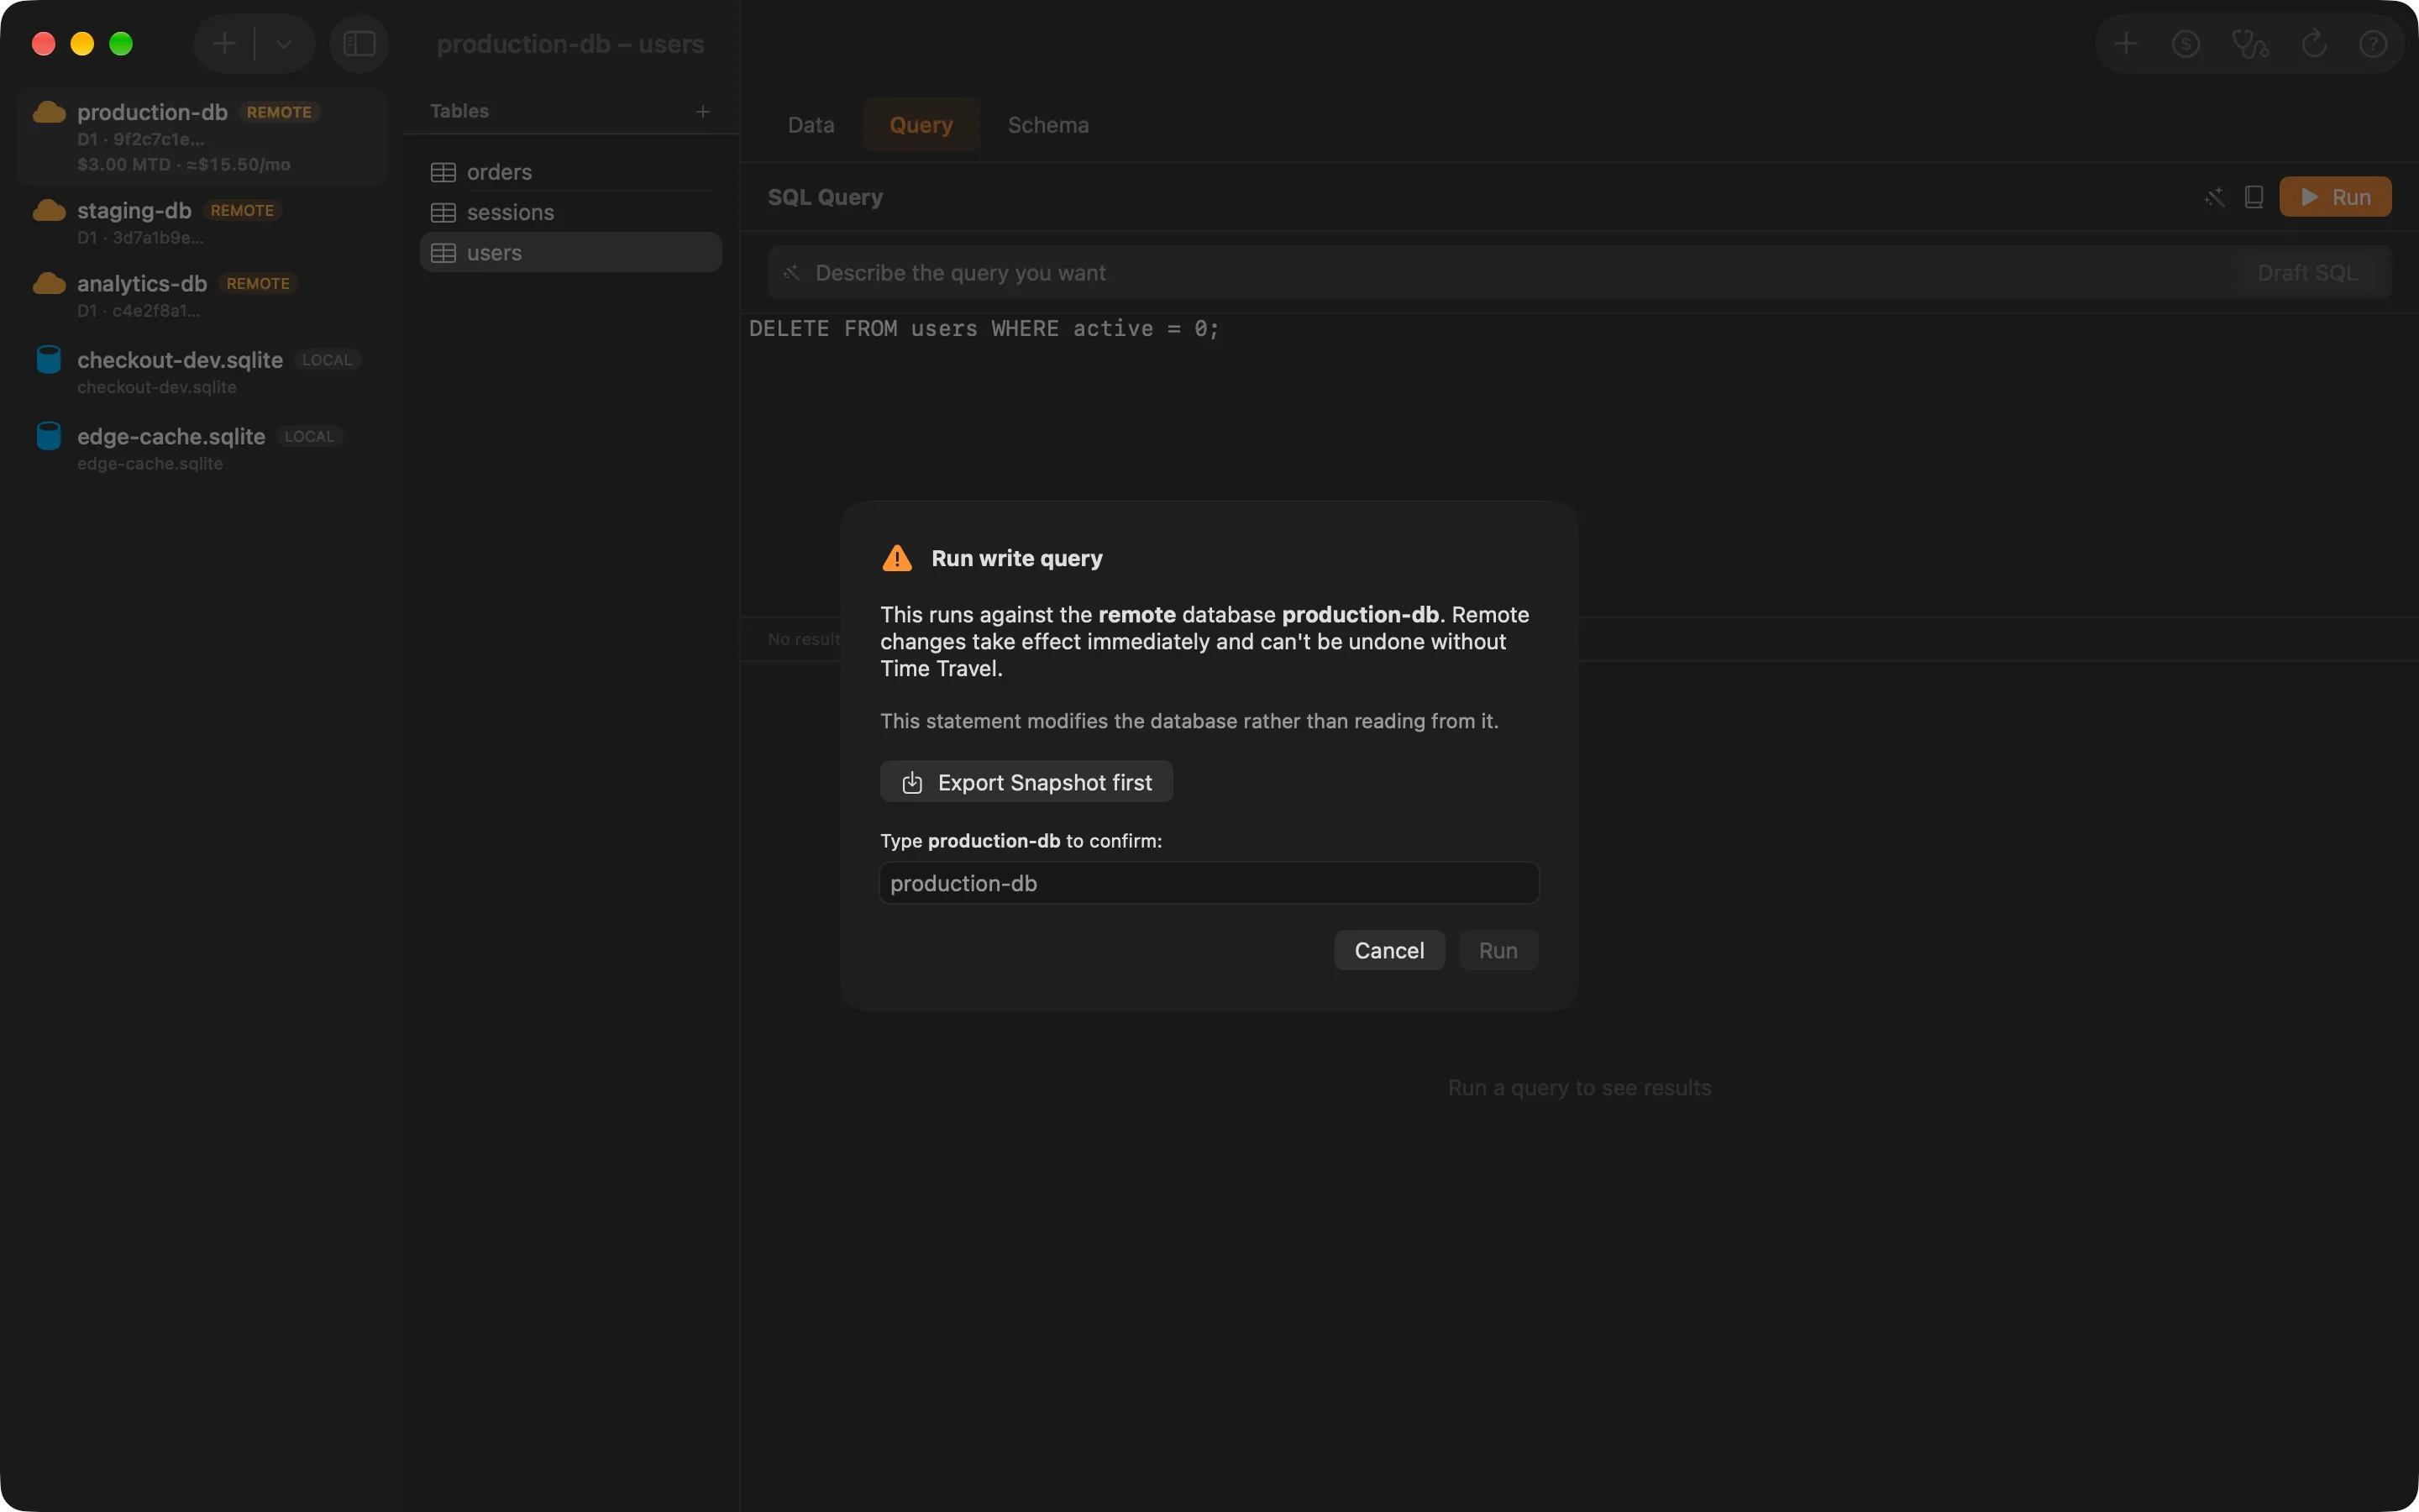
Task: Select the orders table
Action: pos(571,172)
